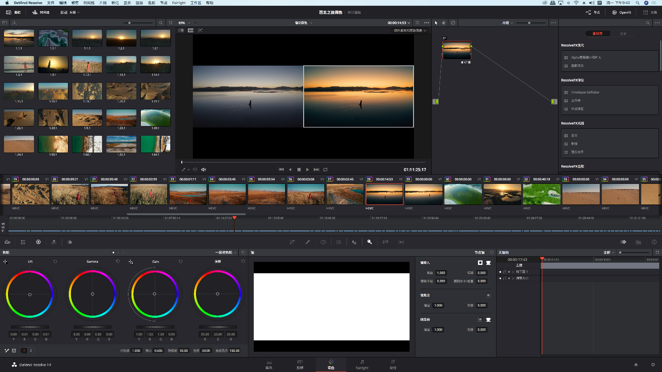Open the DaVinci Resolve menu
The height and width of the screenshot is (372, 662).
coord(28,3)
